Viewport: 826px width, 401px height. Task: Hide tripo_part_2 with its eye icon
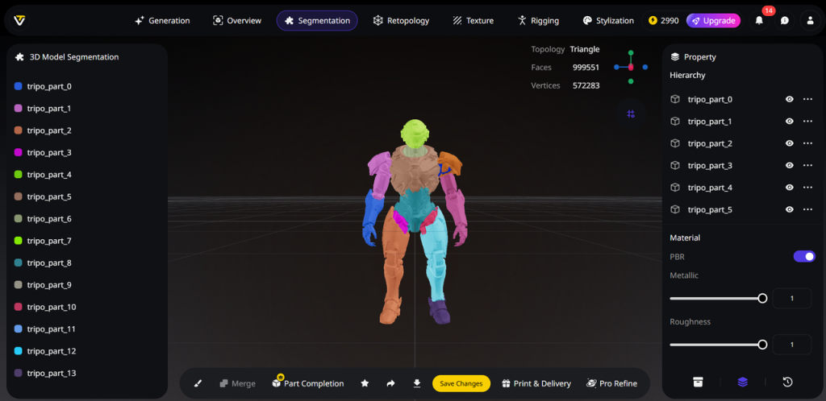(x=790, y=143)
